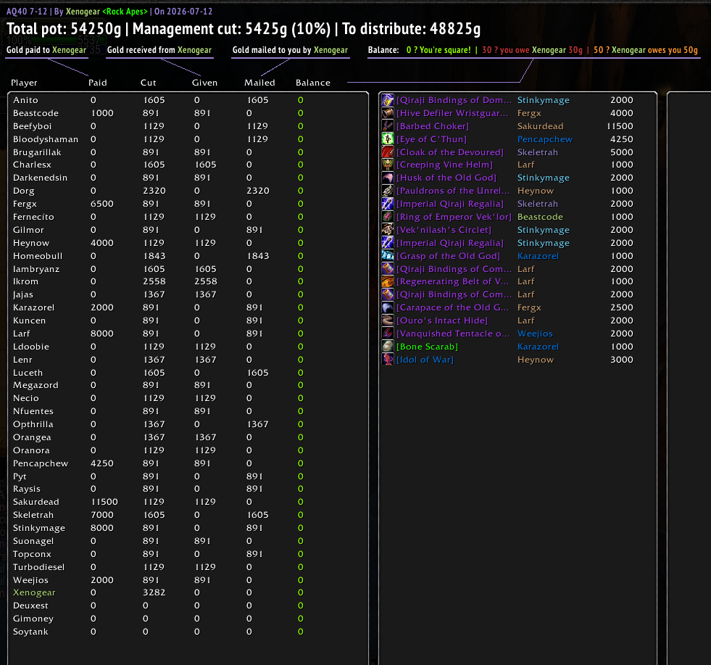Click the 3282 cut value for Xenogear

(154, 592)
